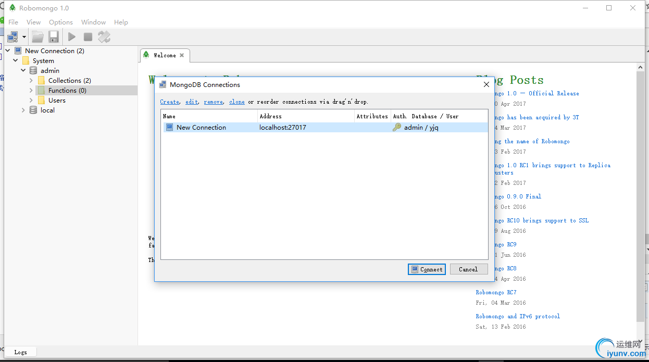This screenshot has width=649, height=362.
Task: Click the Connect button
Action: tap(427, 269)
